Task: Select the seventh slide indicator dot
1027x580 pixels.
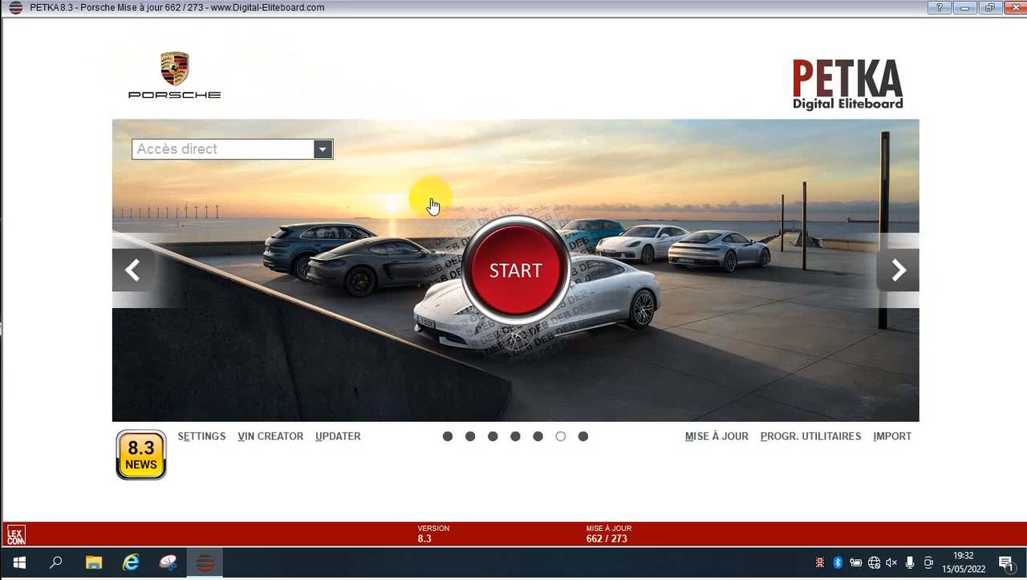Action: coord(583,436)
